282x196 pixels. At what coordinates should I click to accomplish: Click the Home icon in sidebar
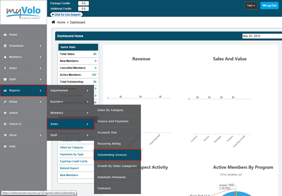coord(5,34)
